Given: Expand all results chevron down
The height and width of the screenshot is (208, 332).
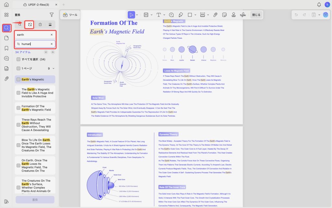Looking at the screenshot, I should pos(46,52).
